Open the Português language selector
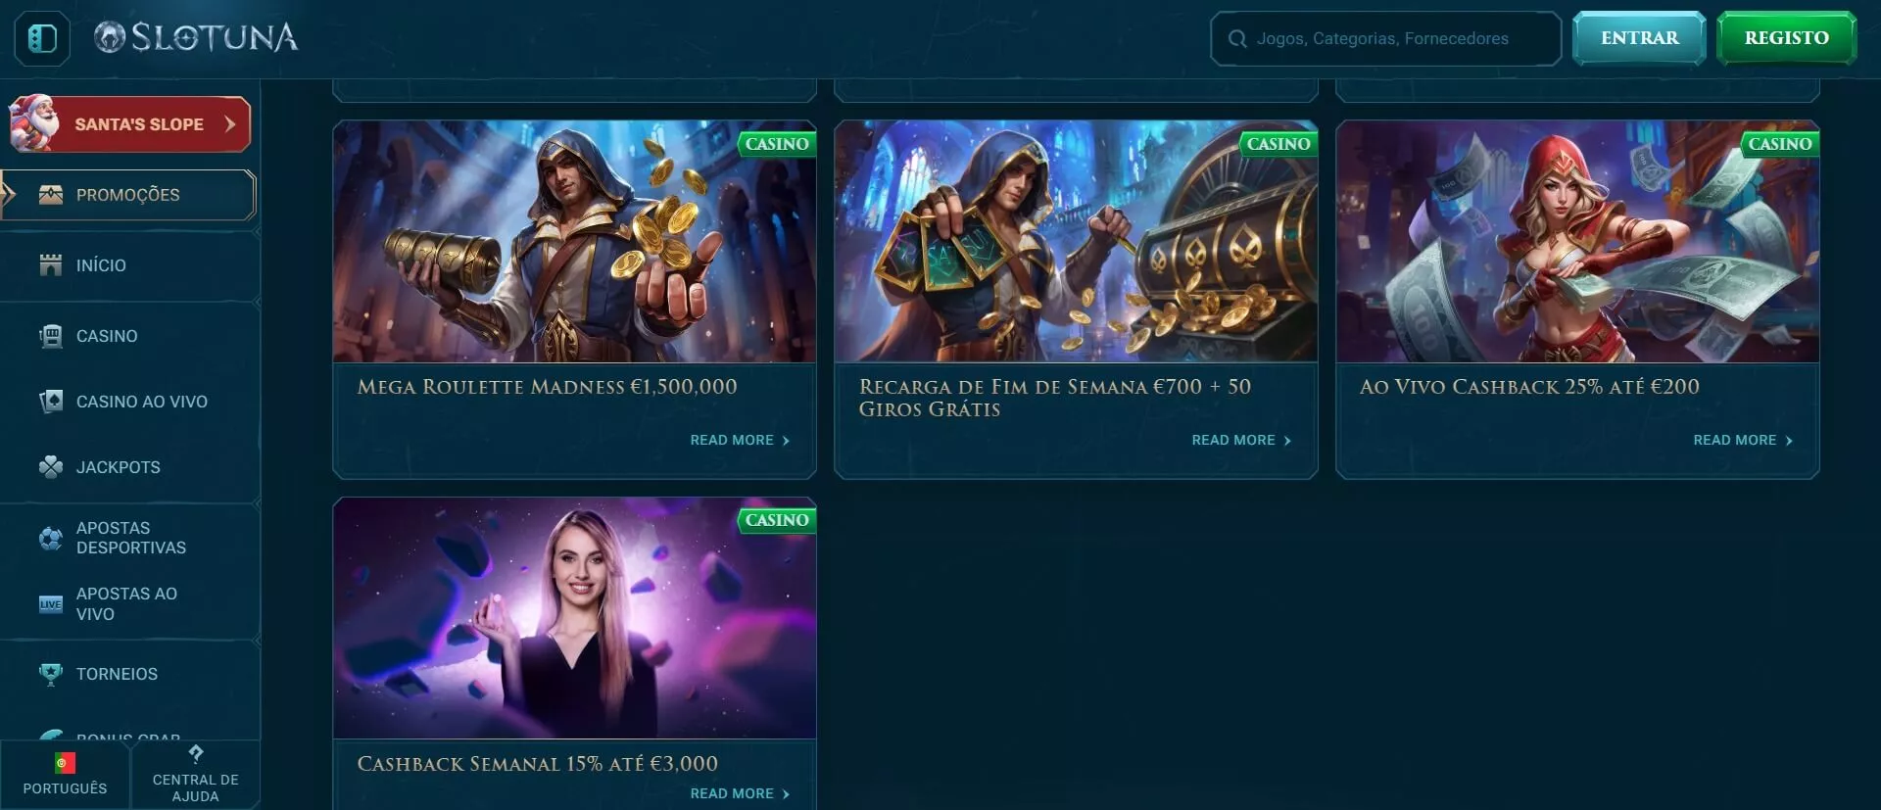This screenshot has width=1881, height=810. 65,774
